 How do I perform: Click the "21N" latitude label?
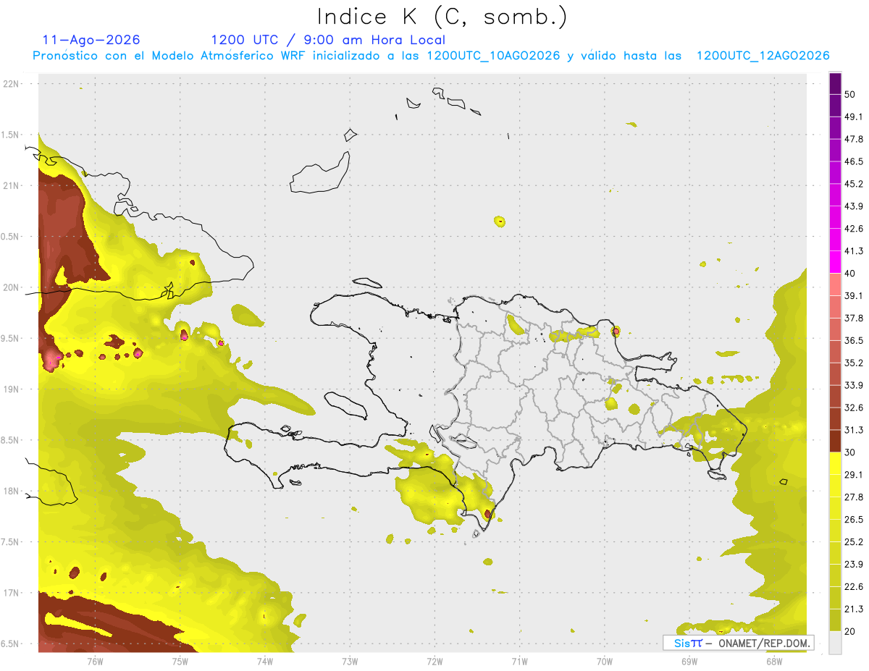12,185
